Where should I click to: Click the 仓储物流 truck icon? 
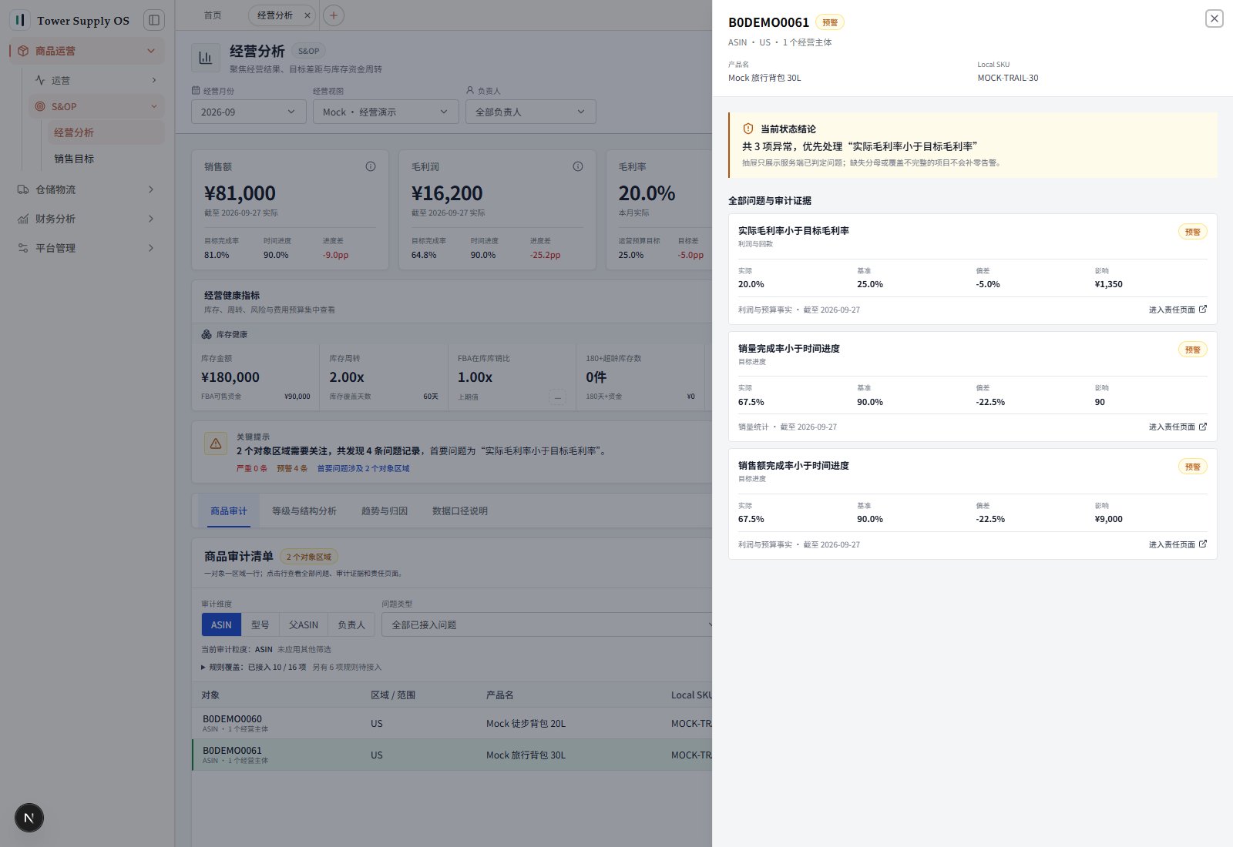click(x=23, y=189)
